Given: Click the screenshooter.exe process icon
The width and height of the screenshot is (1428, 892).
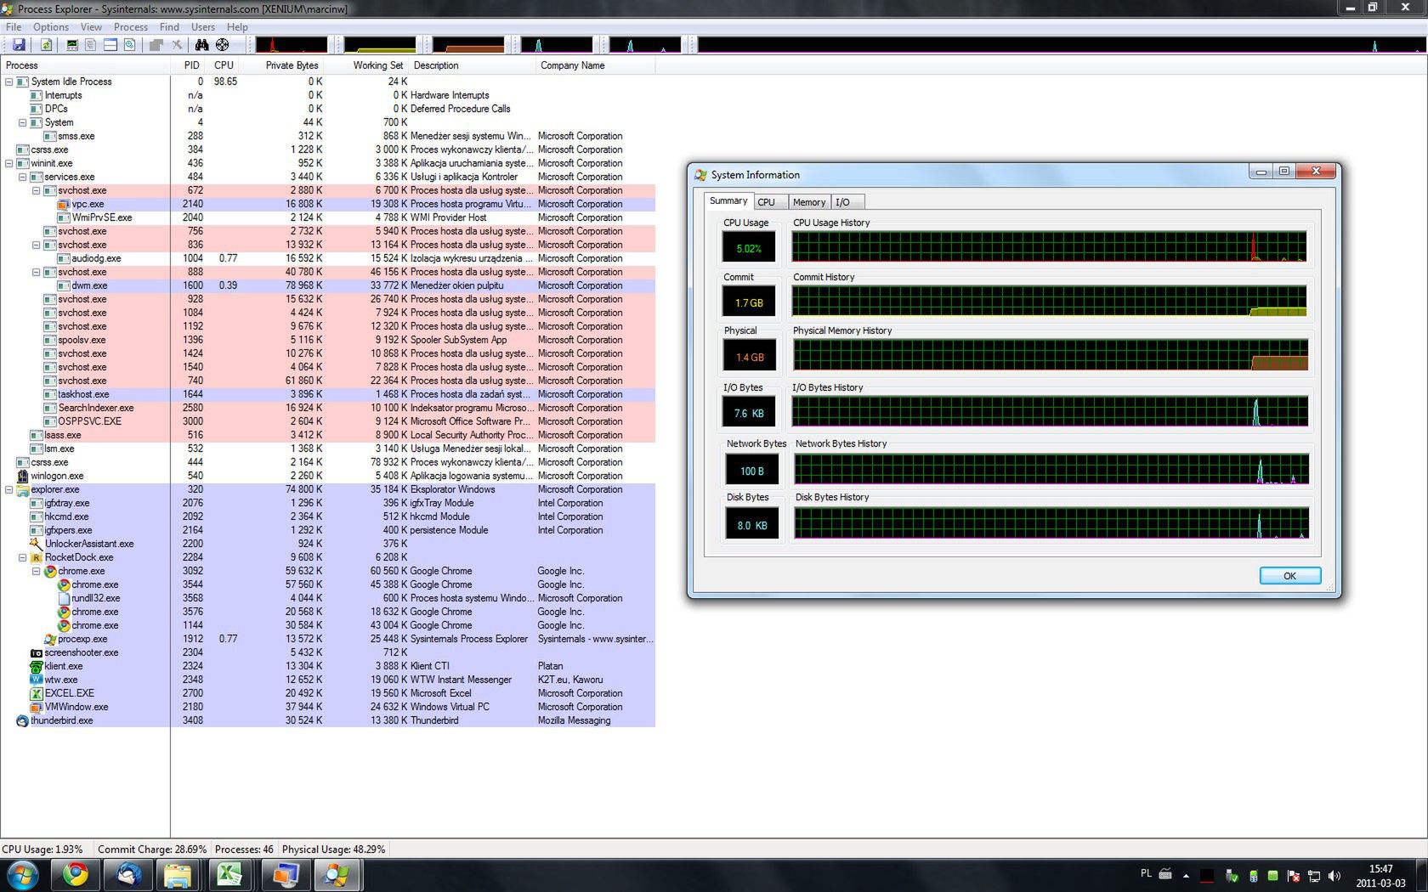Looking at the screenshot, I should point(37,652).
